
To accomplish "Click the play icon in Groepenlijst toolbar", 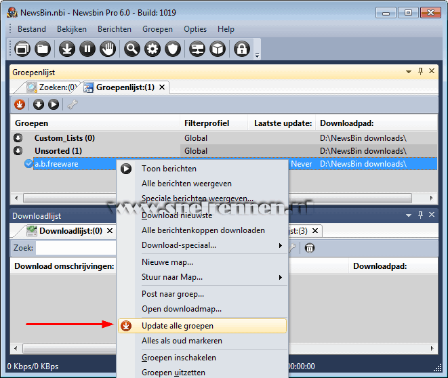I will tap(54, 104).
